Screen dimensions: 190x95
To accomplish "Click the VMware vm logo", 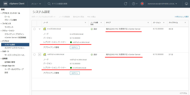I will [5, 4].
